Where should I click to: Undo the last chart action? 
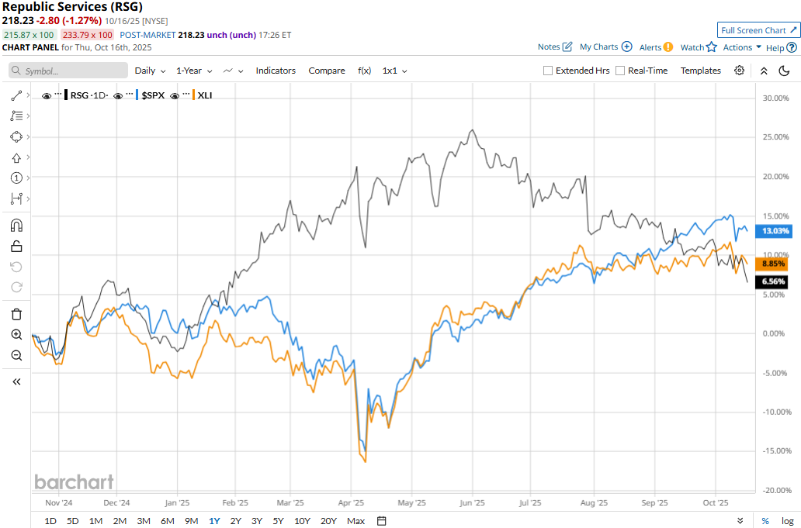16,267
